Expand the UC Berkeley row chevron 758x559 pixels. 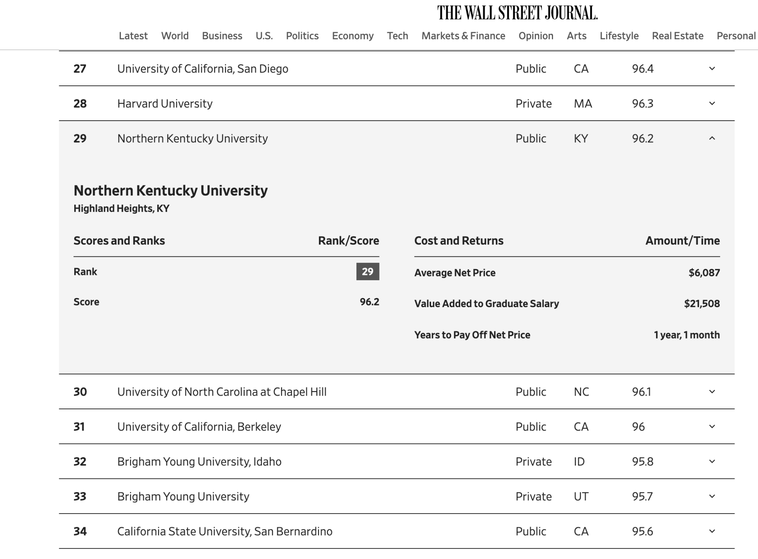point(712,427)
